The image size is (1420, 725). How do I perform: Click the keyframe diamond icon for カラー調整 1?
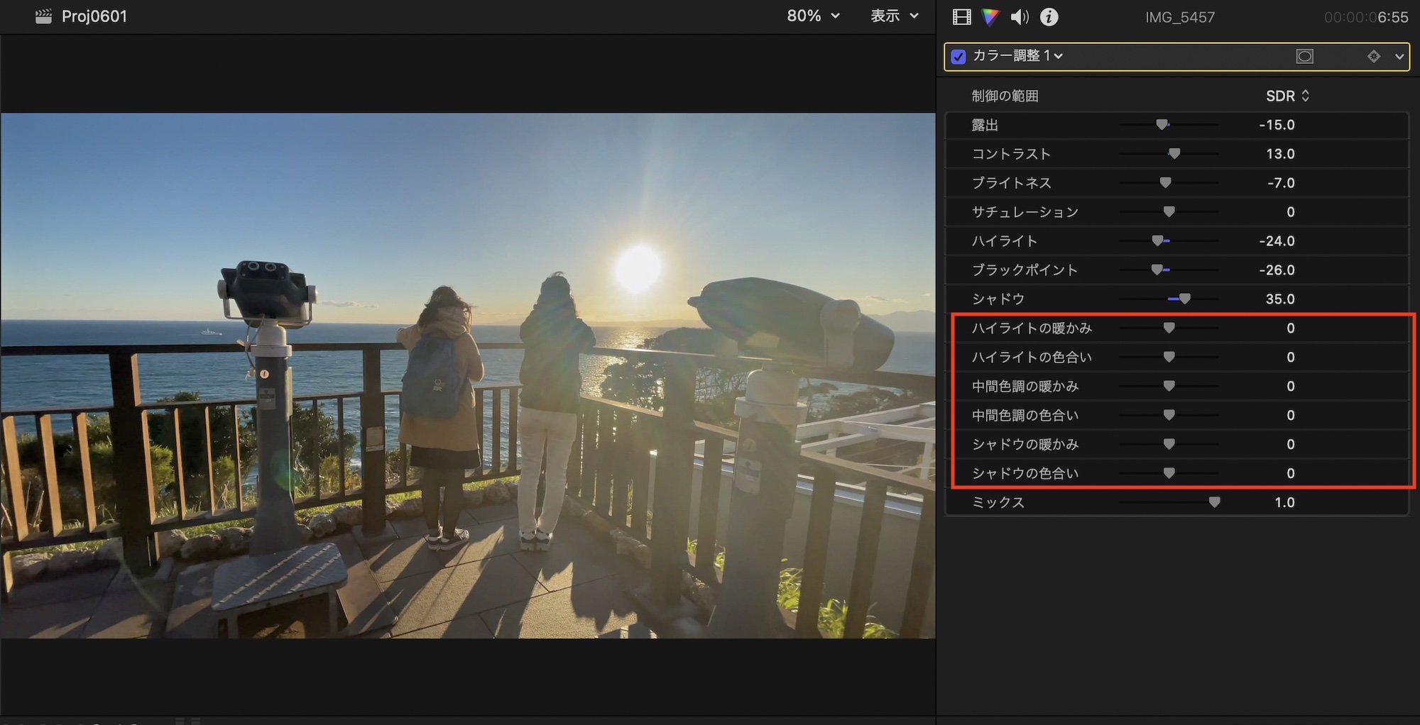click(x=1373, y=56)
